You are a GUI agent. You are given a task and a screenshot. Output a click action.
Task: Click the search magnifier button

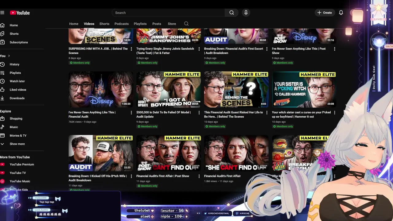pos(232,13)
